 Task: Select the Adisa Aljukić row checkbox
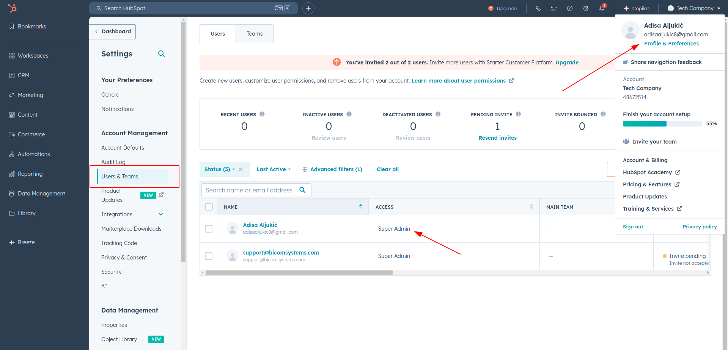(209, 229)
